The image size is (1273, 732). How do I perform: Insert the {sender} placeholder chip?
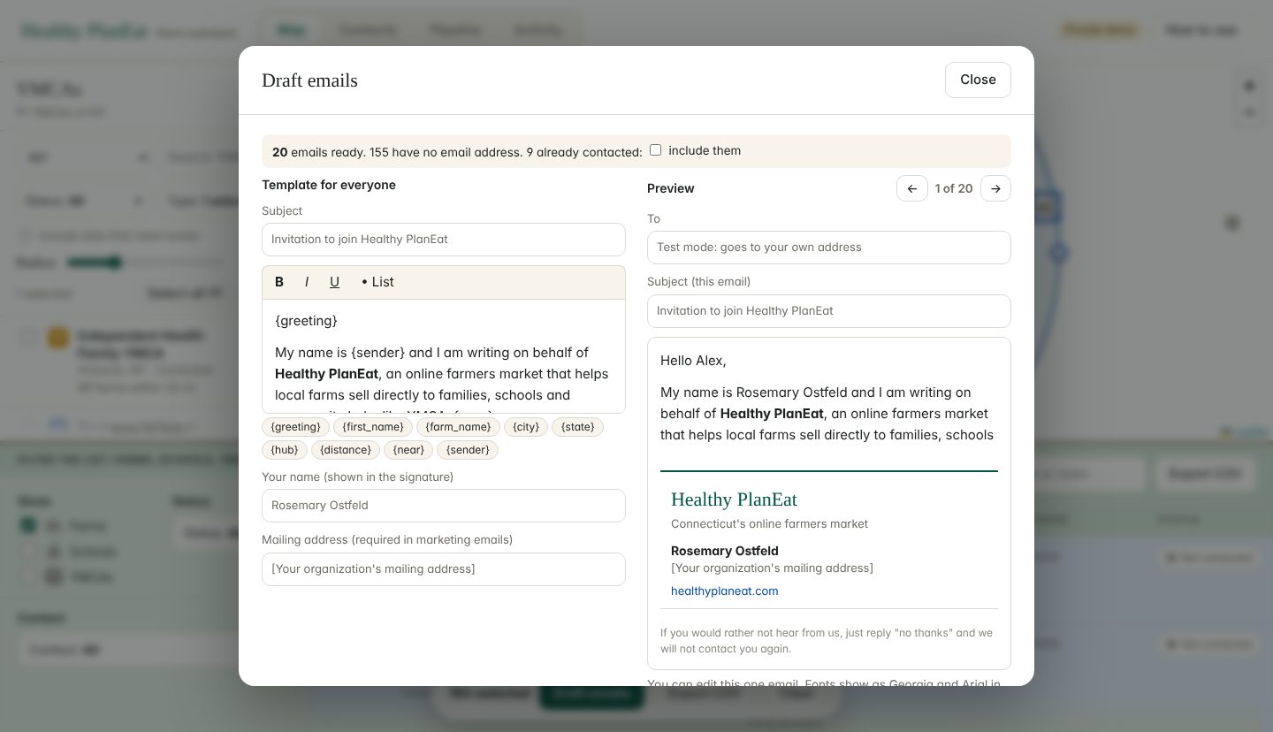click(x=468, y=450)
